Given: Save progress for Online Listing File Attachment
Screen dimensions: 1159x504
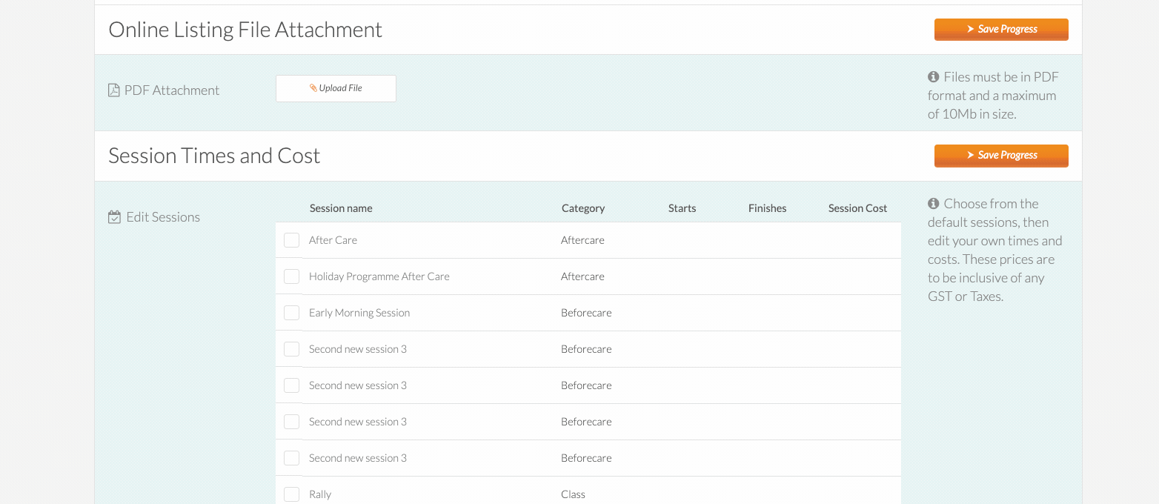Looking at the screenshot, I should pos(1001,30).
